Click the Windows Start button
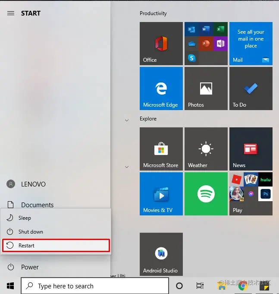Viewport: 279px width, 294px height. (x=10, y=286)
